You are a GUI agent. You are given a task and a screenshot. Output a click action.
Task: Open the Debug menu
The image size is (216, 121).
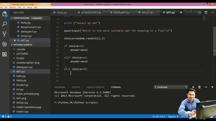tap(29, 7)
